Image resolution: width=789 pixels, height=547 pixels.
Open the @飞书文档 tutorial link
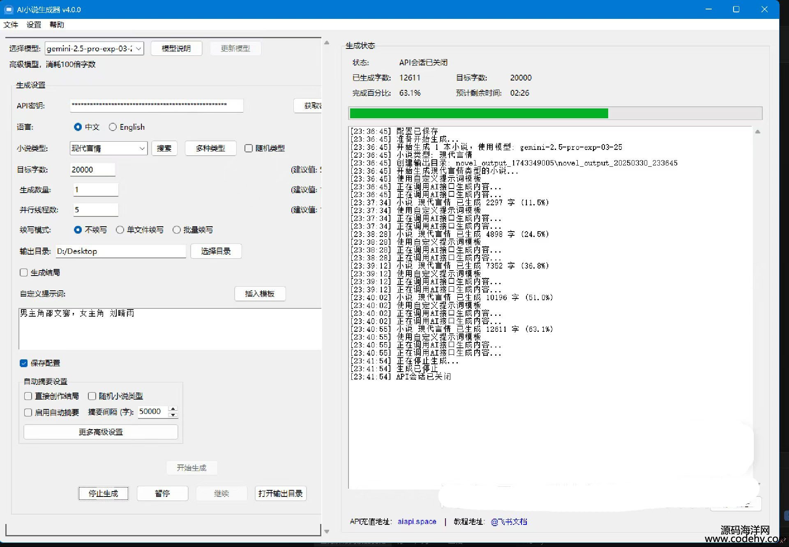coord(509,522)
